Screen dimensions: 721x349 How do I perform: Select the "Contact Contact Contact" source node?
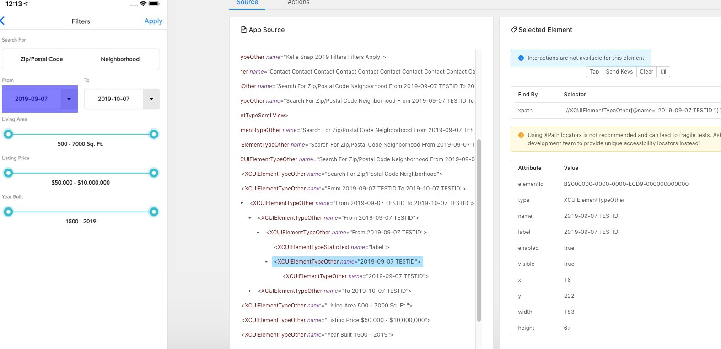(358, 72)
